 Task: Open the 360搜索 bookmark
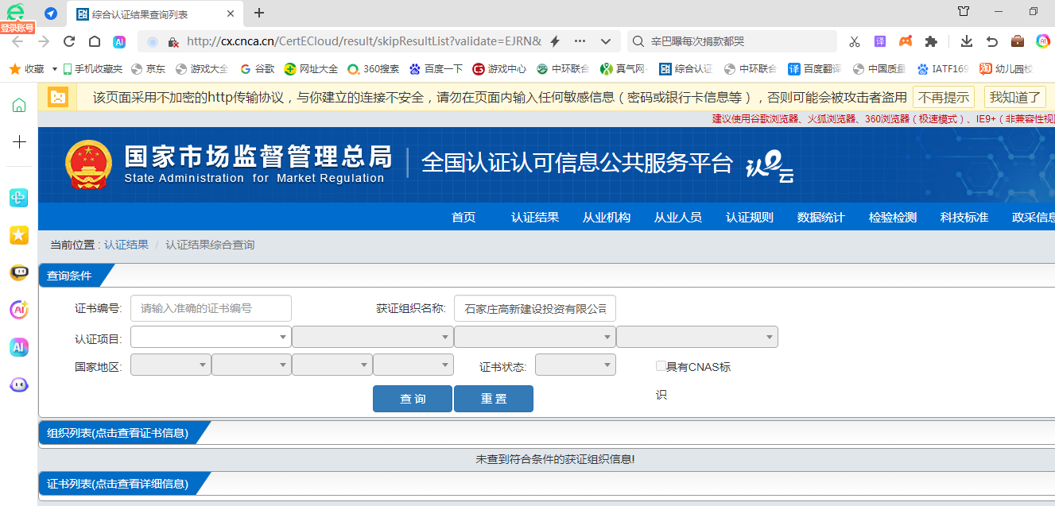click(373, 69)
